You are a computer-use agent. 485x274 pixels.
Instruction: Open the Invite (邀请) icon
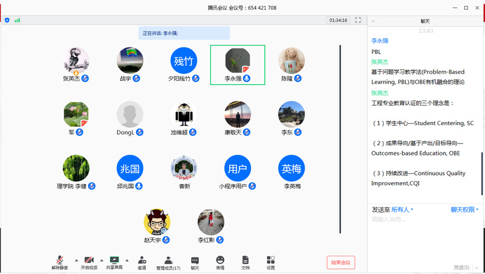(142, 262)
